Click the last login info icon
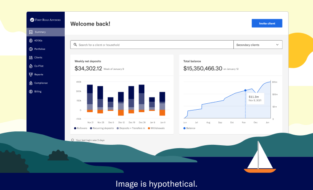Screen dimensions: 313x190 [73, 140]
